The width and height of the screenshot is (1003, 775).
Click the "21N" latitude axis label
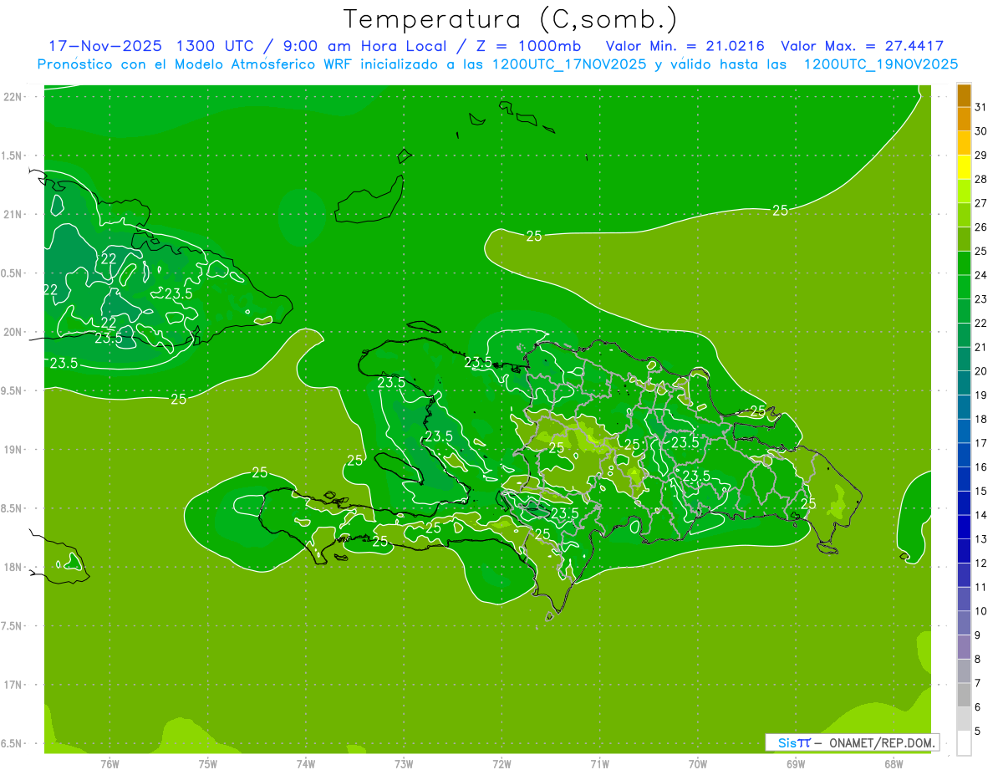[x=13, y=214]
